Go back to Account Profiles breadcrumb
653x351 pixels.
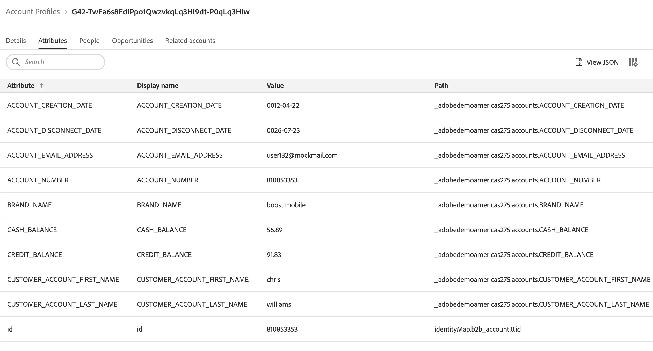[x=33, y=12]
